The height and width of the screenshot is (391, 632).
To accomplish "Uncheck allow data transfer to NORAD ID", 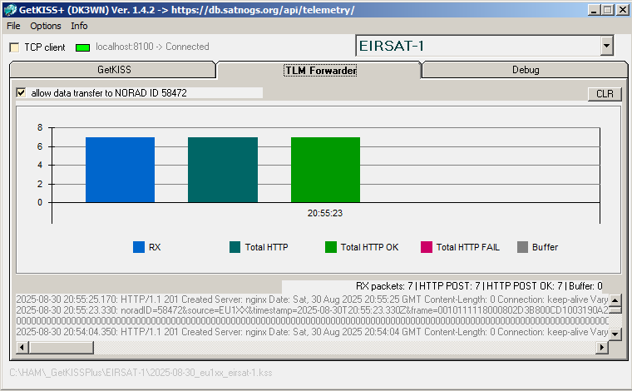I will (x=22, y=93).
